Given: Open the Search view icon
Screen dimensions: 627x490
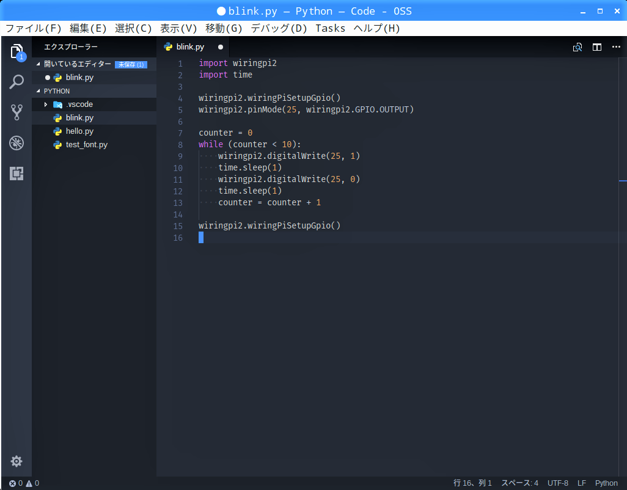Looking at the screenshot, I should [16, 82].
